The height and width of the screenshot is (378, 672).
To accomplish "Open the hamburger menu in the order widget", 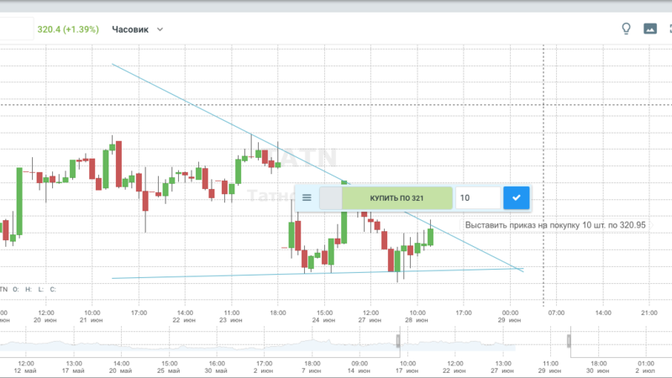I will [307, 198].
